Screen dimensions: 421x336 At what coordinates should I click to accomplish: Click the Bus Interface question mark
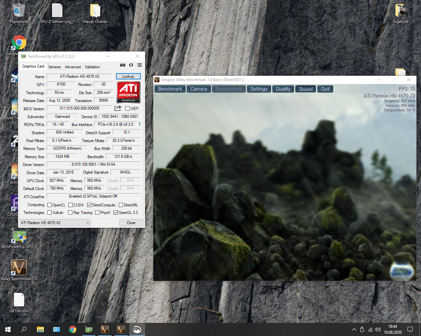(139, 124)
